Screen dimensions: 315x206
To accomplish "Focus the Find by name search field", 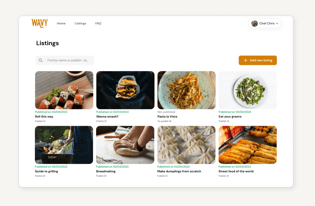I will pyautogui.click(x=65, y=60).
